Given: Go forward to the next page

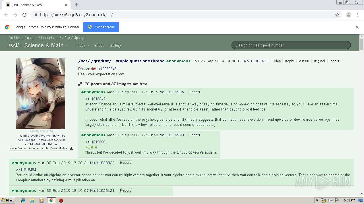Looking at the screenshot, I should click(15, 15).
